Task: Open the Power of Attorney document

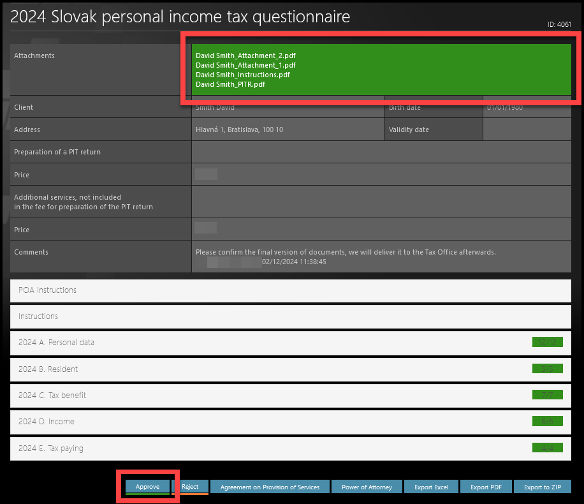Action: tap(367, 487)
